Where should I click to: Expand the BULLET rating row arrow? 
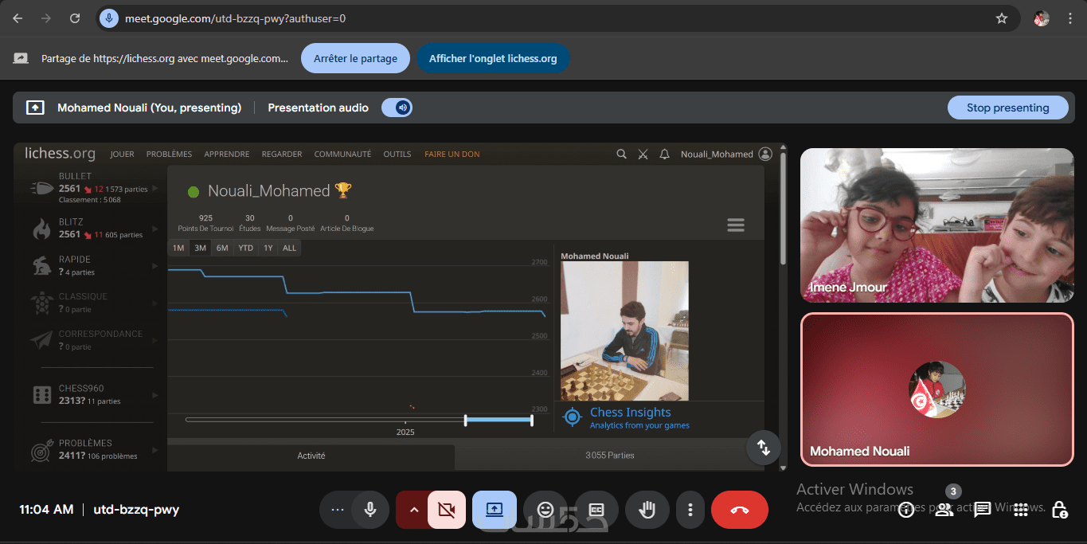(155, 188)
